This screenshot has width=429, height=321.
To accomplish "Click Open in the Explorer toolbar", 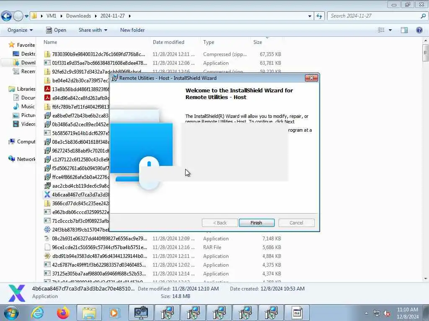I will [x=56, y=30].
